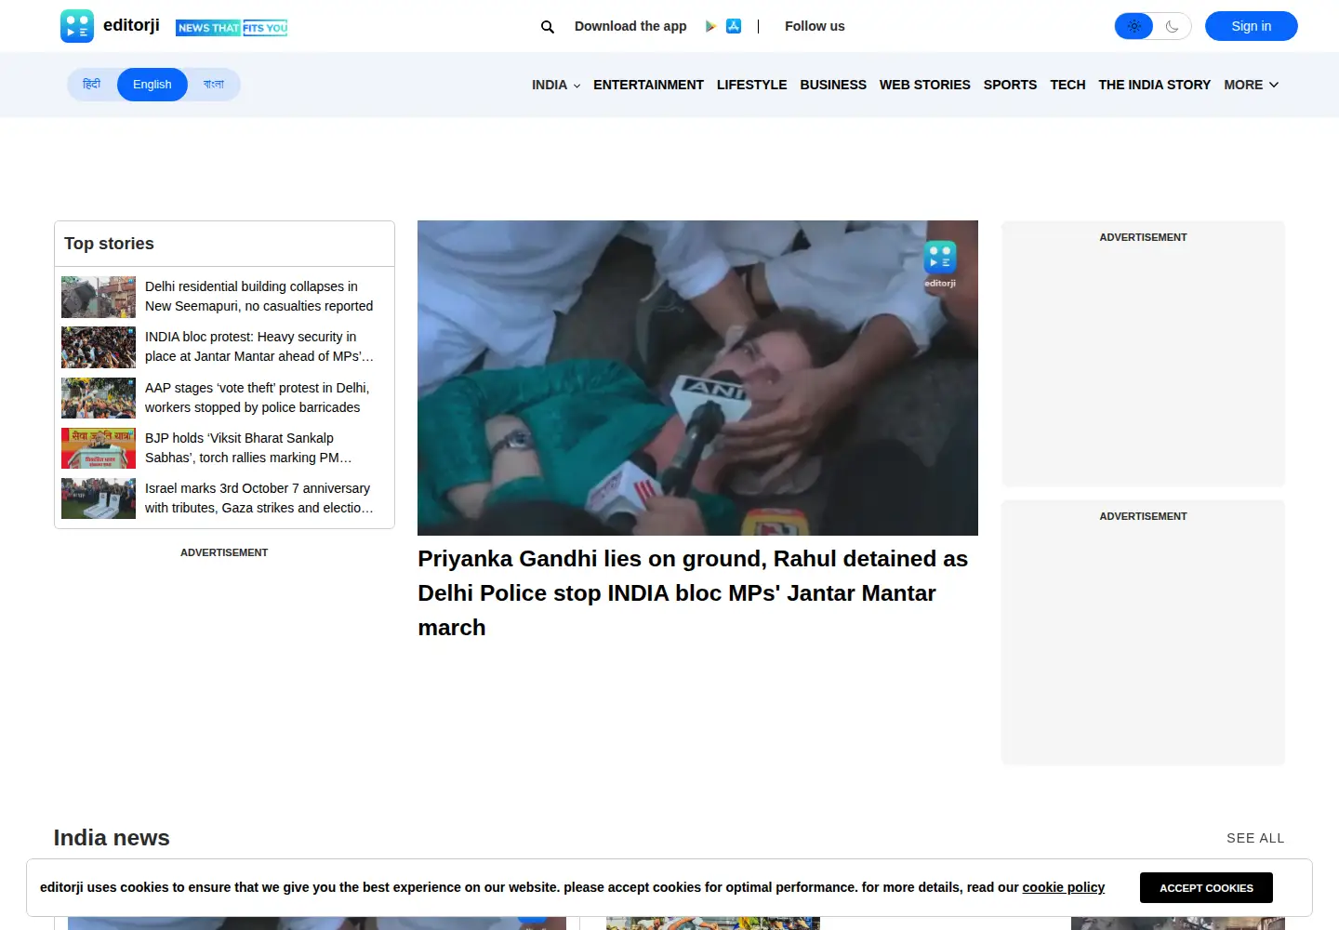Image resolution: width=1339 pixels, height=930 pixels.
Task: Open the BUSINESS section
Action: pos(833,85)
